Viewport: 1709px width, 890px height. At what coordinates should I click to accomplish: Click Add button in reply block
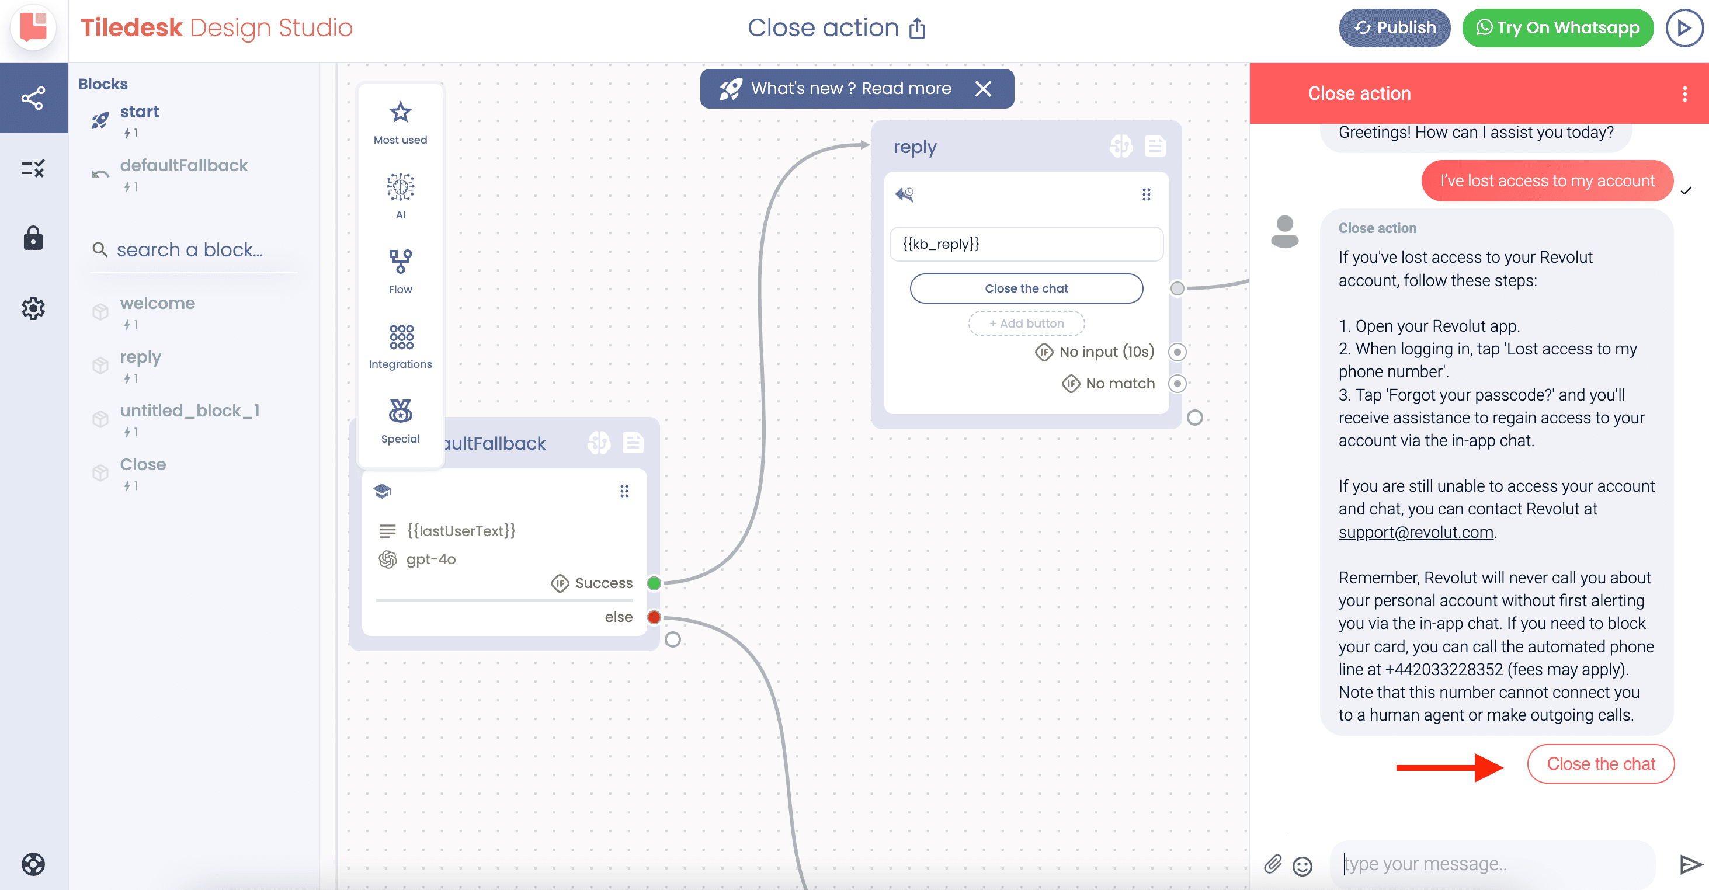point(1026,324)
